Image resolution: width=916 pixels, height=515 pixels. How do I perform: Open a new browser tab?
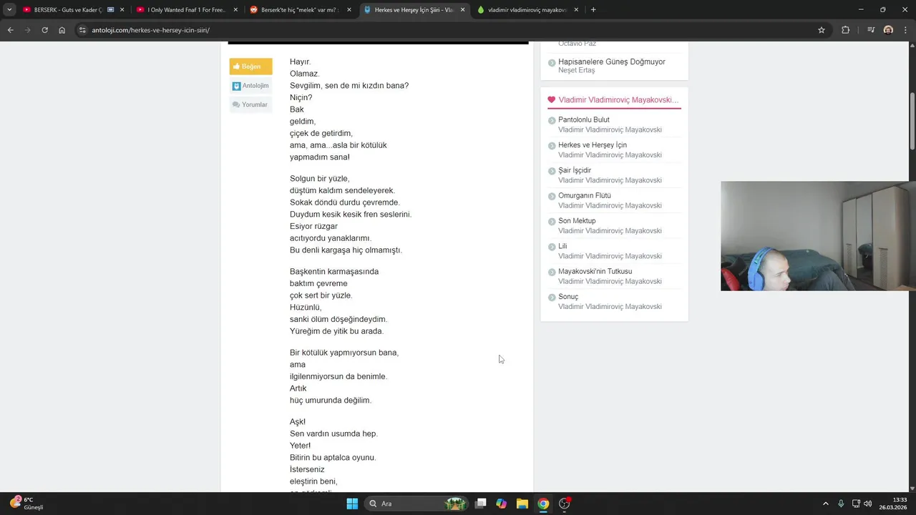[x=593, y=10]
